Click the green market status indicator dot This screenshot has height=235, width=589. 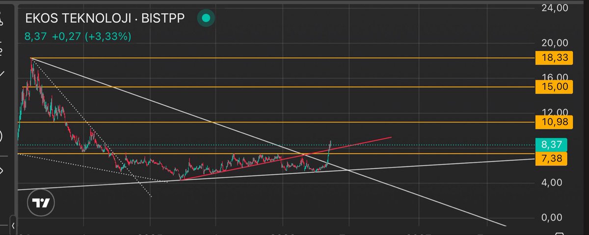206,19
